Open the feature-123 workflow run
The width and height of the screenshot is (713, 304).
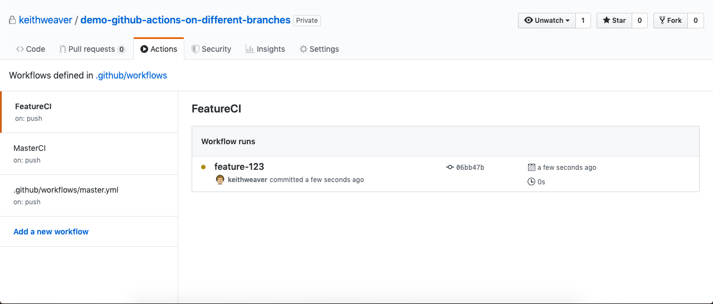pos(239,166)
